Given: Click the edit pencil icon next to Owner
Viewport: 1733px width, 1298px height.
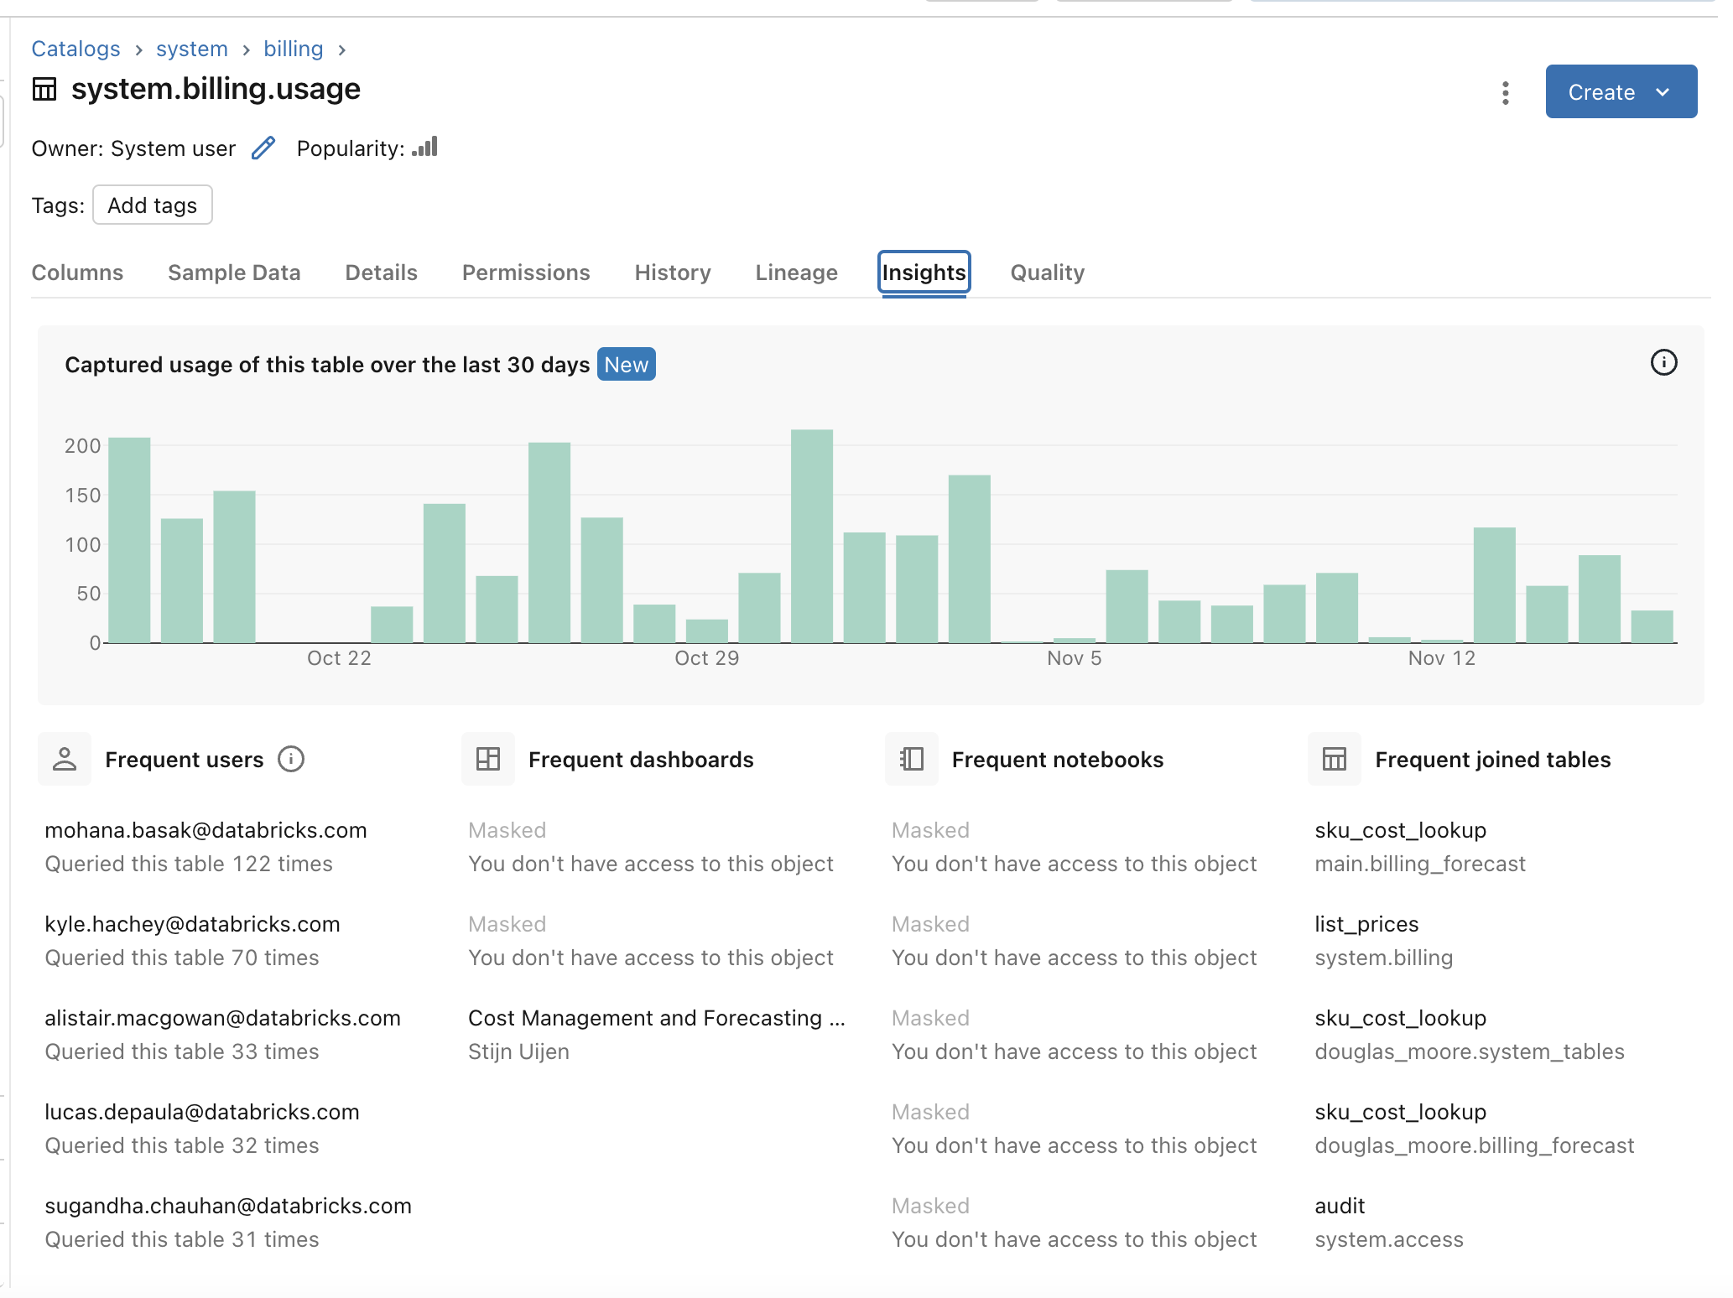Looking at the screenshot, I should tap(262, 148).
